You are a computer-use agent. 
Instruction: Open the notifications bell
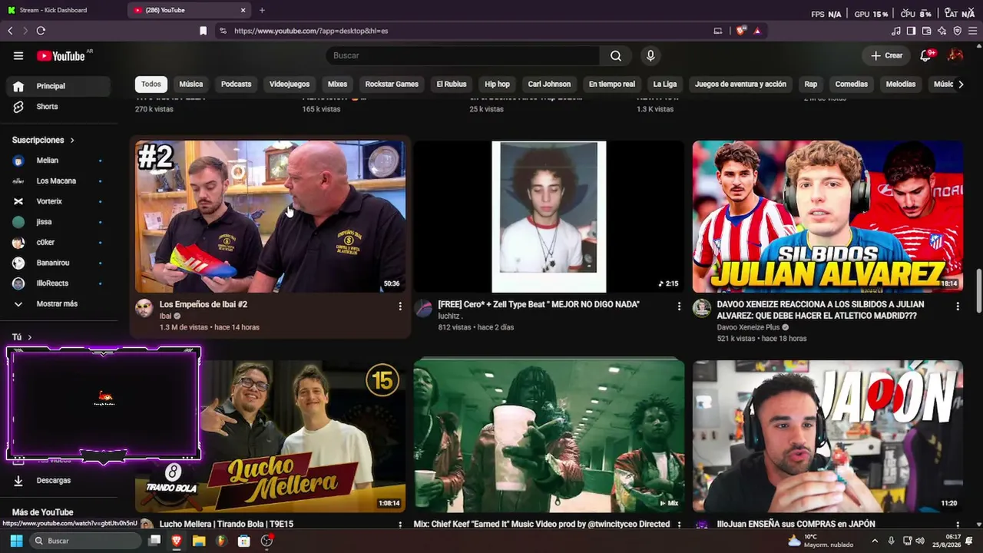(x=925, y=55)
